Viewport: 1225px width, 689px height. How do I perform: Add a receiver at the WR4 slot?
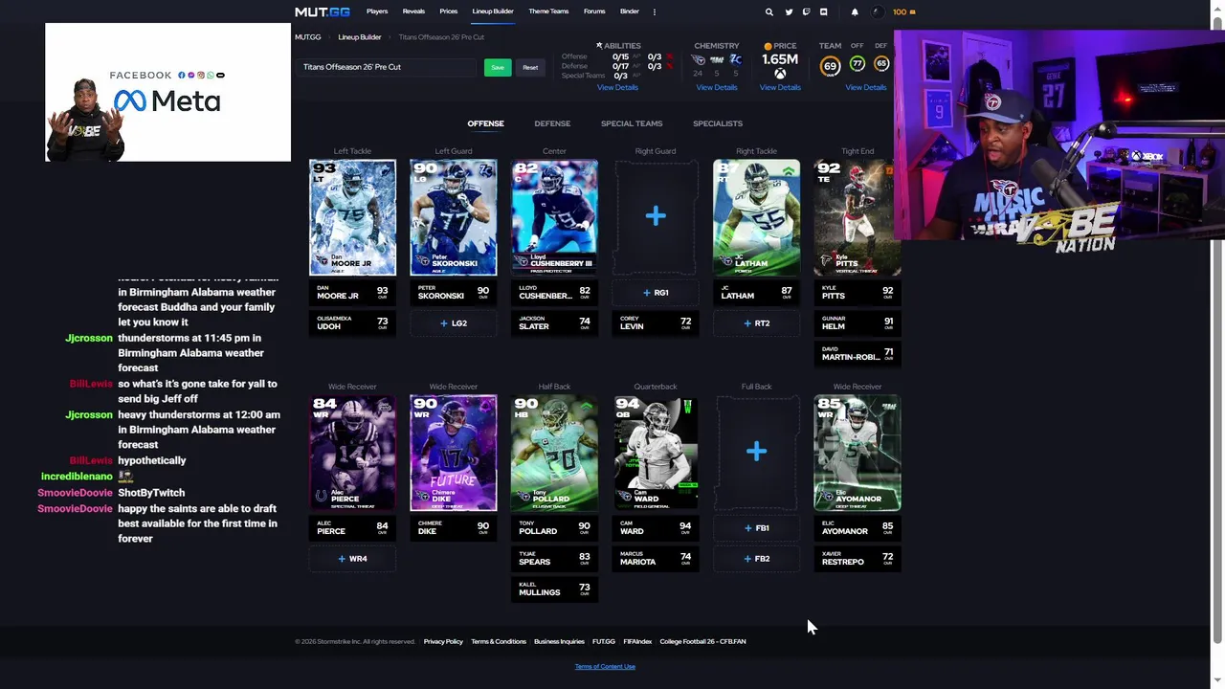point(352,559)
